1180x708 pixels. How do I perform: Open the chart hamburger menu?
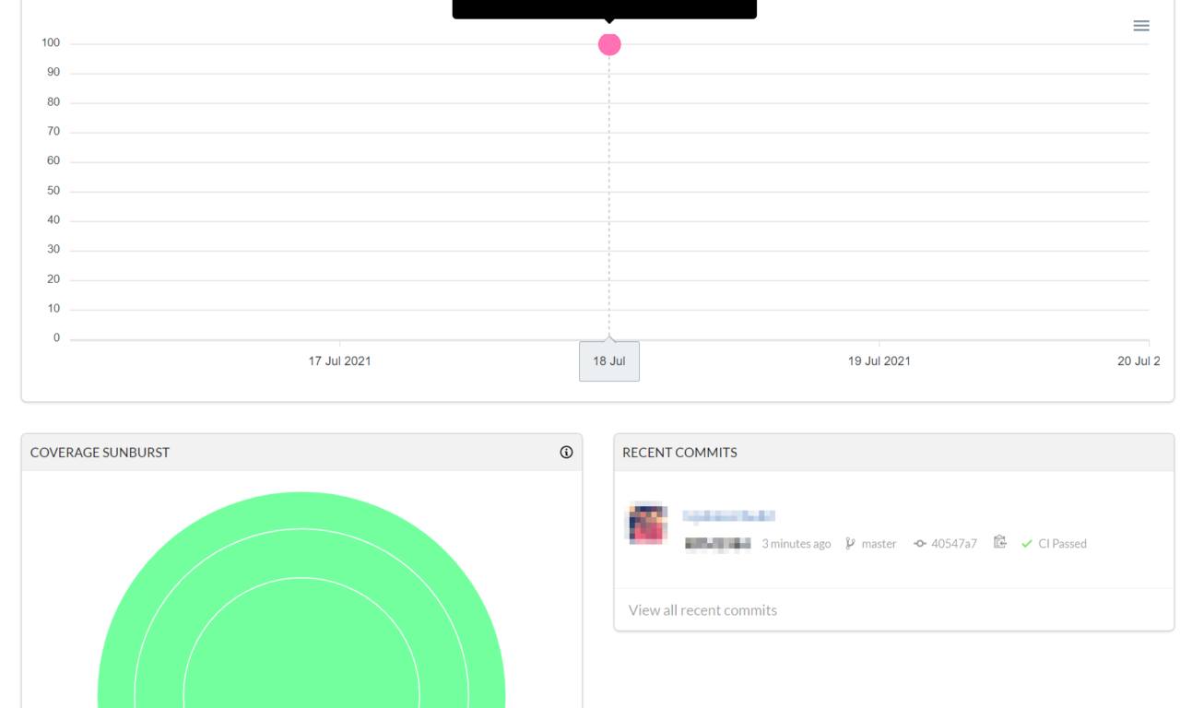[1141, 26]
